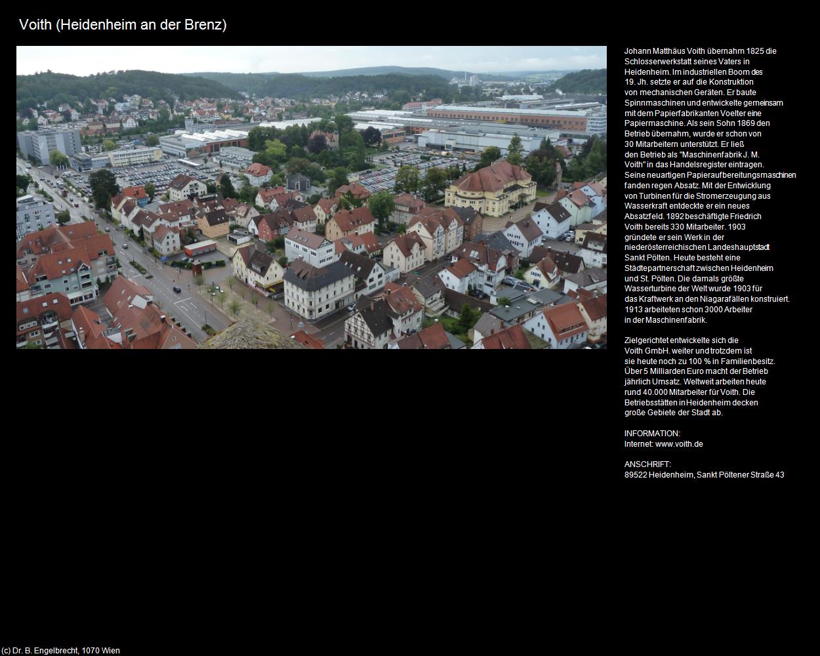Click the line 'das Kraftwerk an den Niagarafällen konstruiert.'
Screen dimensions: 820x656
[707, 299]
